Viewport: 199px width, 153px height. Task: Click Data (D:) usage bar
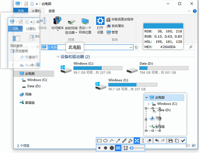164,68
